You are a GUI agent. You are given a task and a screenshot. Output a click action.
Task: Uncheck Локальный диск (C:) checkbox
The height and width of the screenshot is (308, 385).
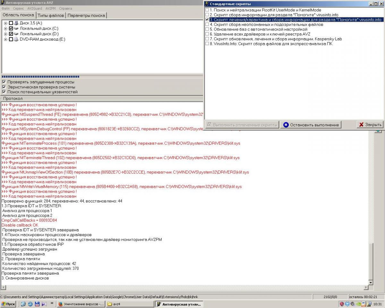(x=11, y=29)
